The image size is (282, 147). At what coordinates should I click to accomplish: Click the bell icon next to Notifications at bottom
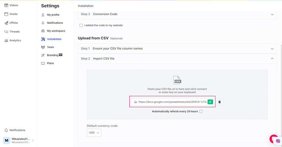6,130
